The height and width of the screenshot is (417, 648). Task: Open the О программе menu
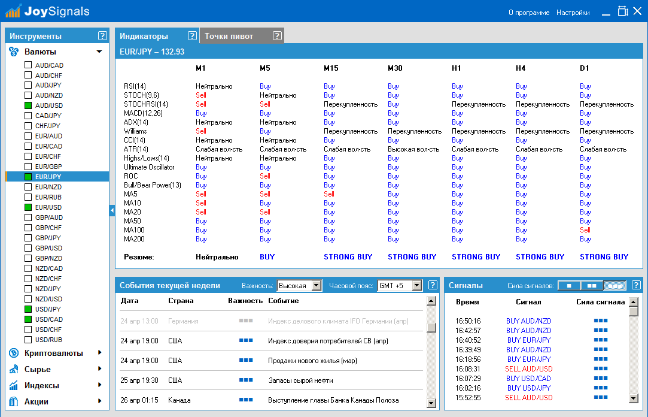(x=529, y=13)
